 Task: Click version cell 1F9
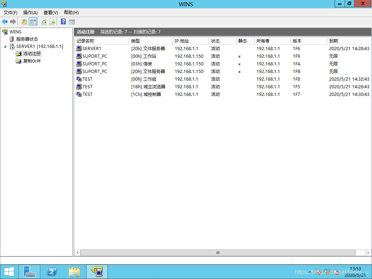click(296, 56)
